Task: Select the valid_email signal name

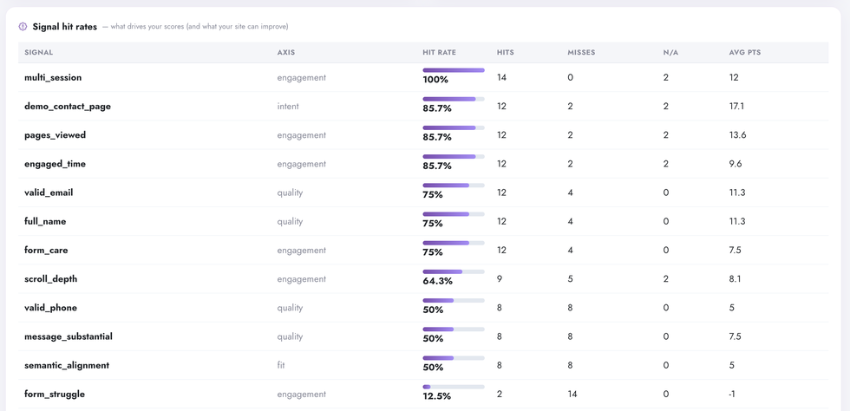Action: pos(49,192)
